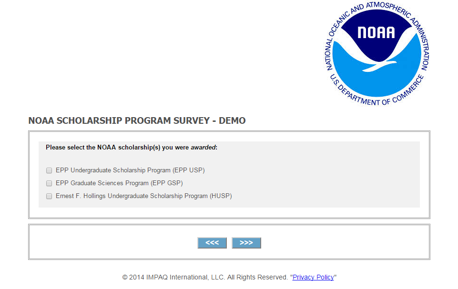
Task: Open the Privacy Policy link
Action: [x=313, y=277]
